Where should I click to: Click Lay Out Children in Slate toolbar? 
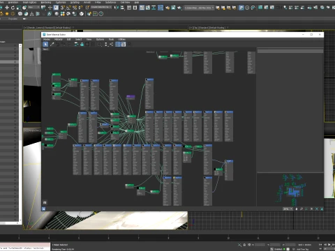point(112,44)
